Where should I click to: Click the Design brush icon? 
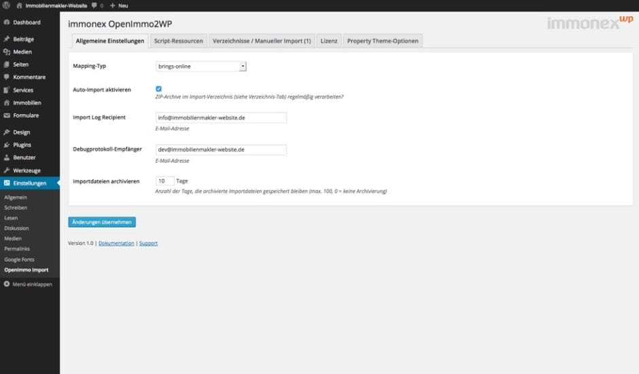(7, 132)
